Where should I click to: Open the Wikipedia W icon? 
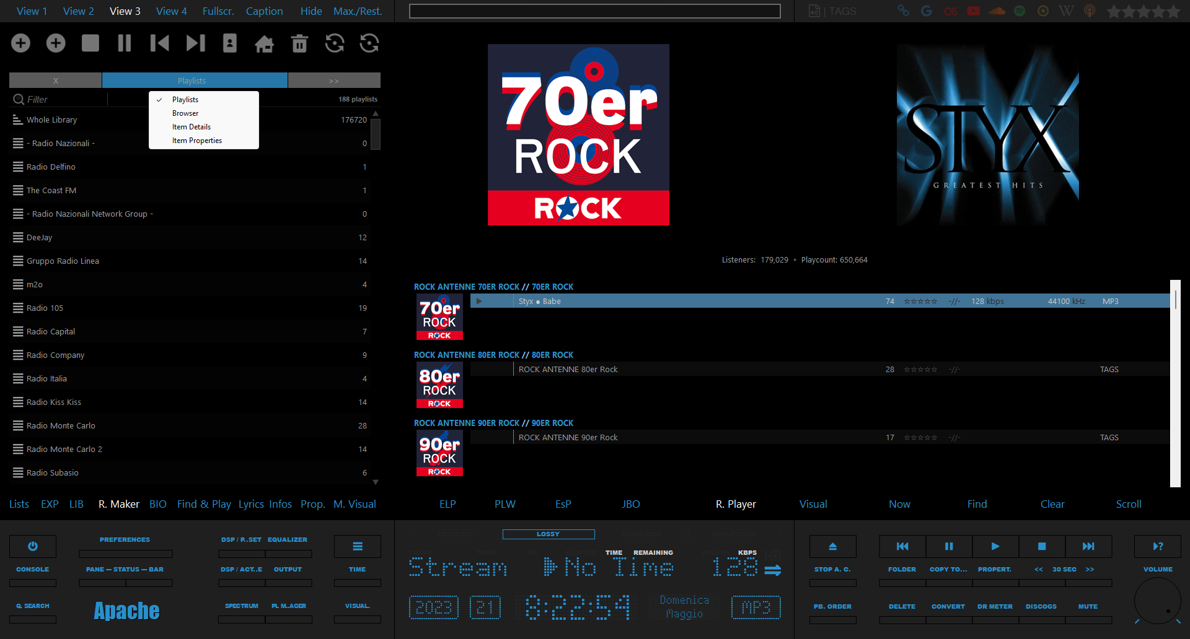pyautogui.click(x=1066, y=11)
